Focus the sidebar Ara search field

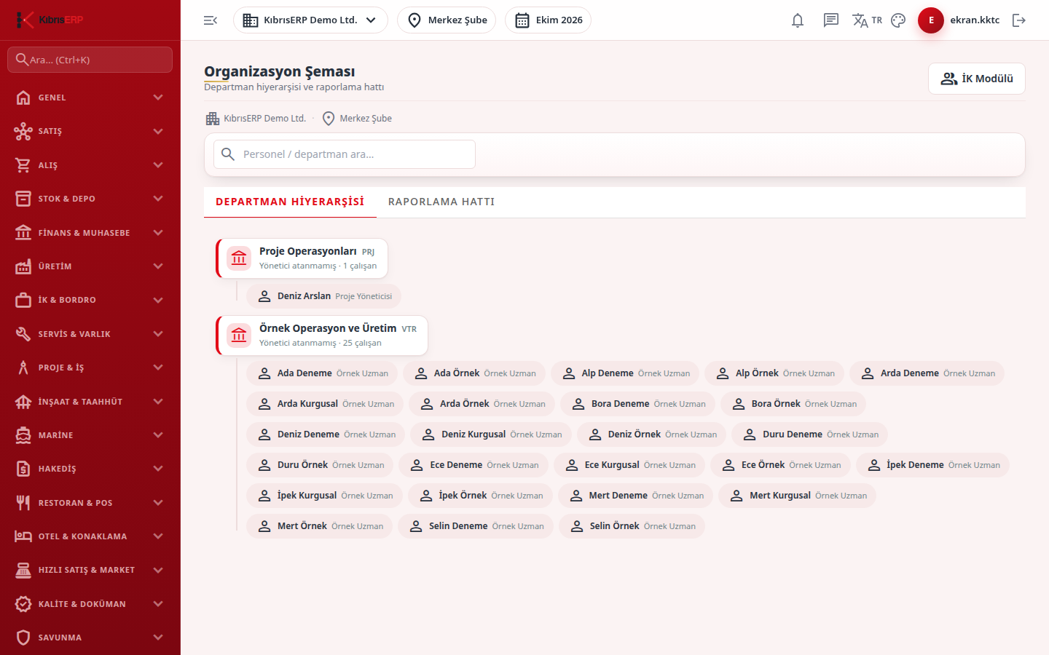click(90, 60)
